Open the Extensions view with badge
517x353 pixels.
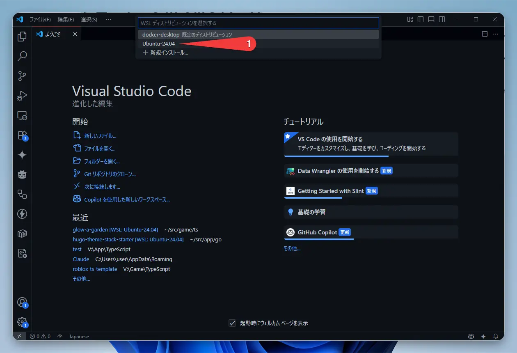22,135
